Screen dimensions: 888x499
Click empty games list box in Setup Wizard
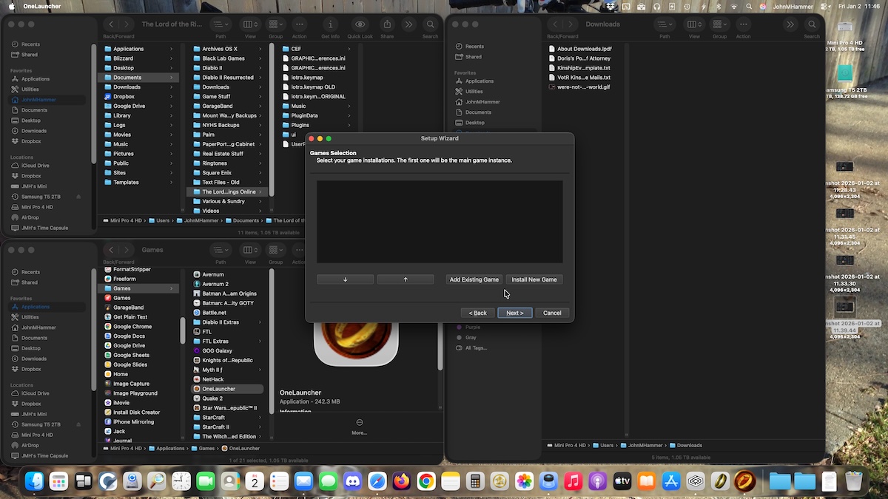pyautogui.click(x=440, y=222)
